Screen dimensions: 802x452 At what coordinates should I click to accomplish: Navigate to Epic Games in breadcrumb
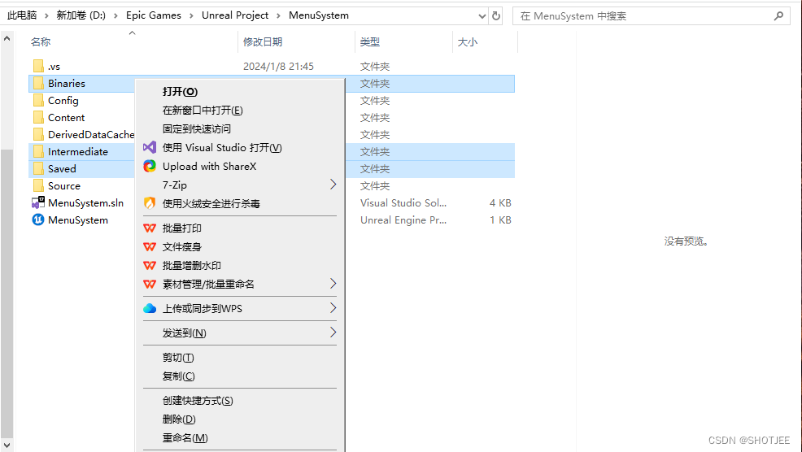(154, 15)
